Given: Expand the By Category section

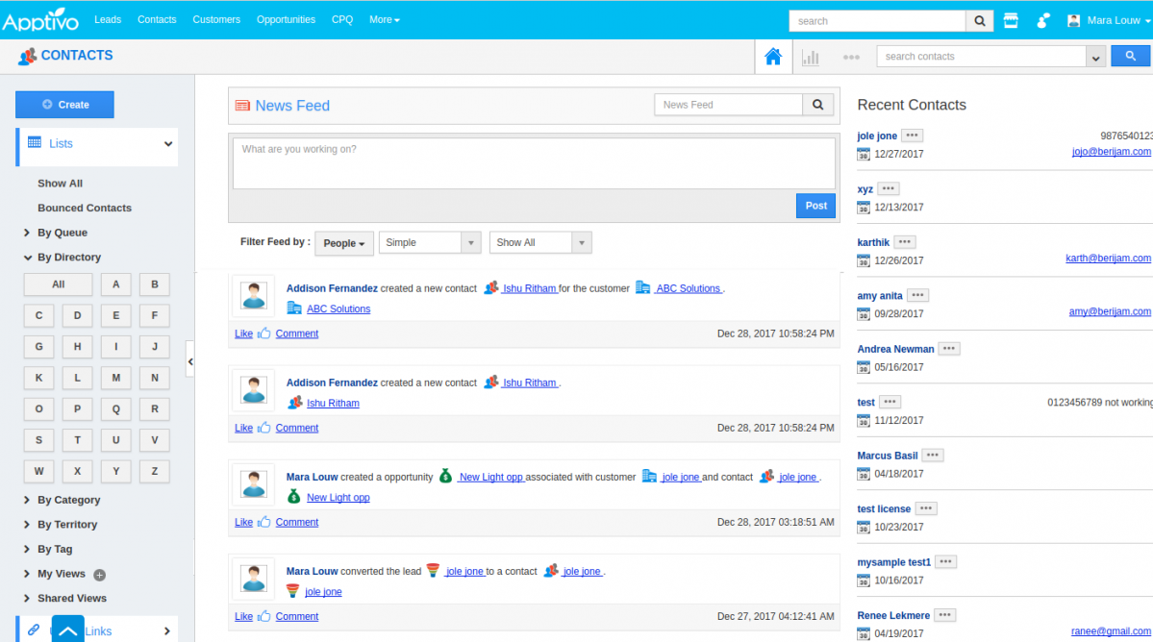Looking at the screenshot, I should coord(27,500).
